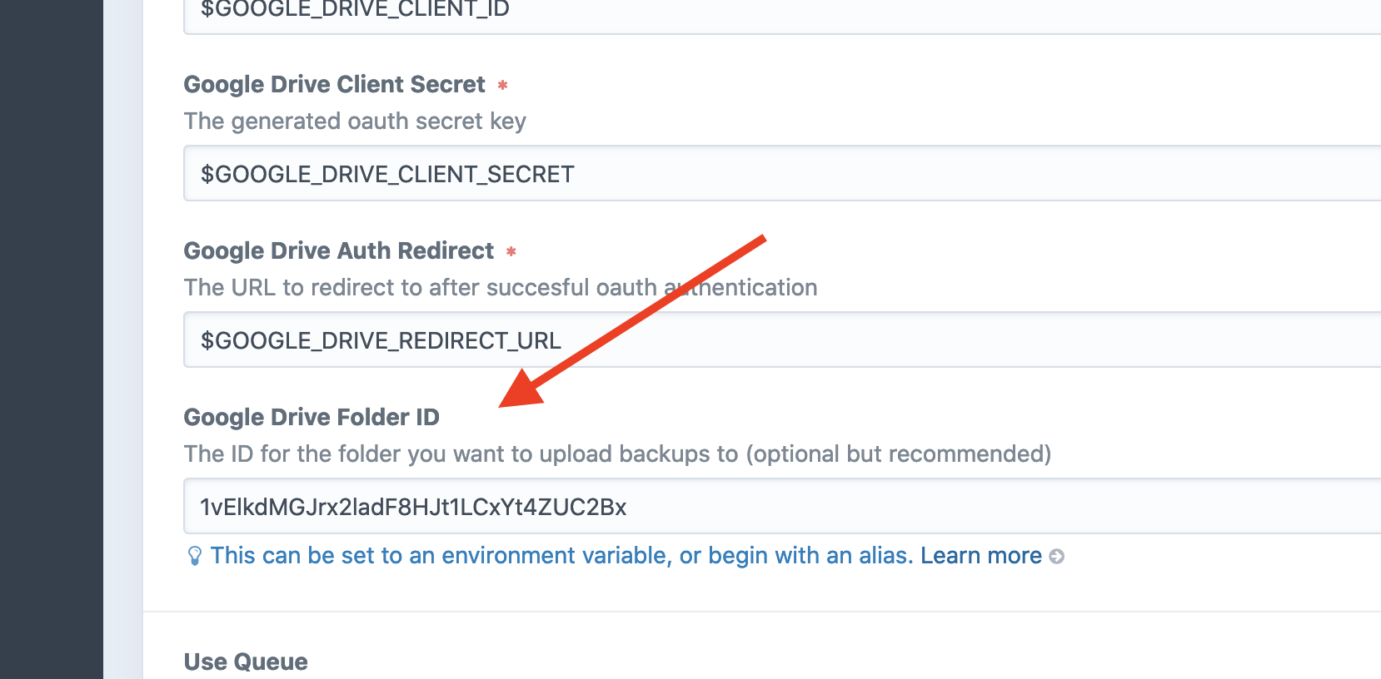Click the red asterisk beside Auth Redirect

[511, 251]
